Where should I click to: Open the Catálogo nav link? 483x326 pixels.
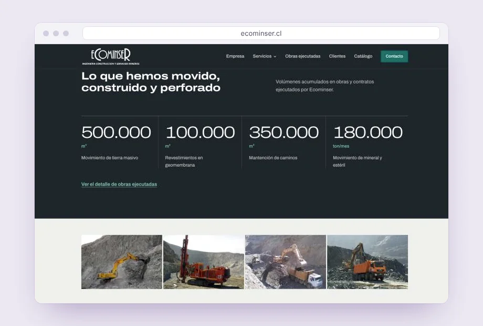[x=363, y=56]
